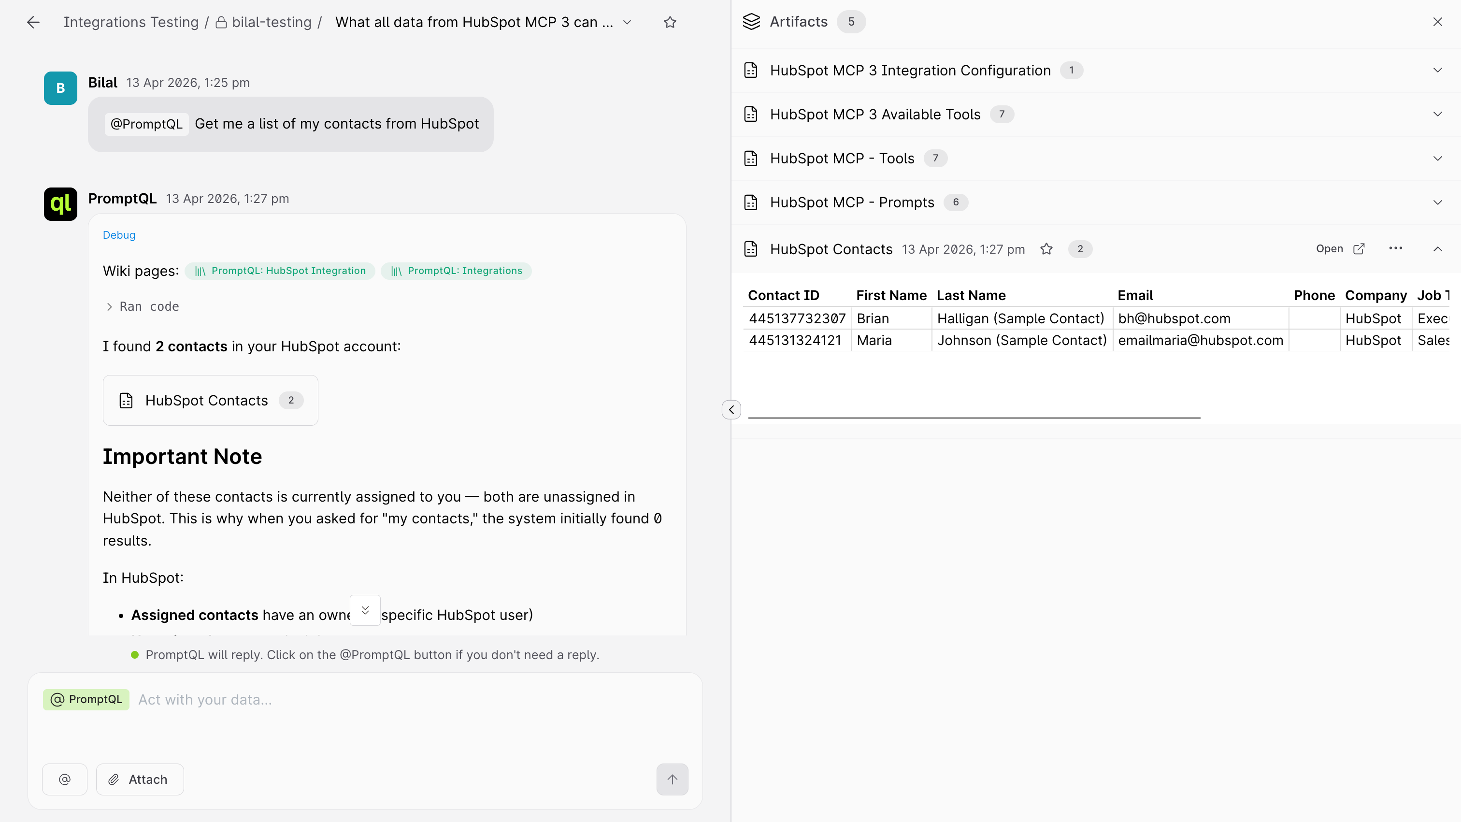Toggle the @ PromptQL reply chip
Image resolution: width=1461 pixels, height=822 pixels.
pos(86,699)
